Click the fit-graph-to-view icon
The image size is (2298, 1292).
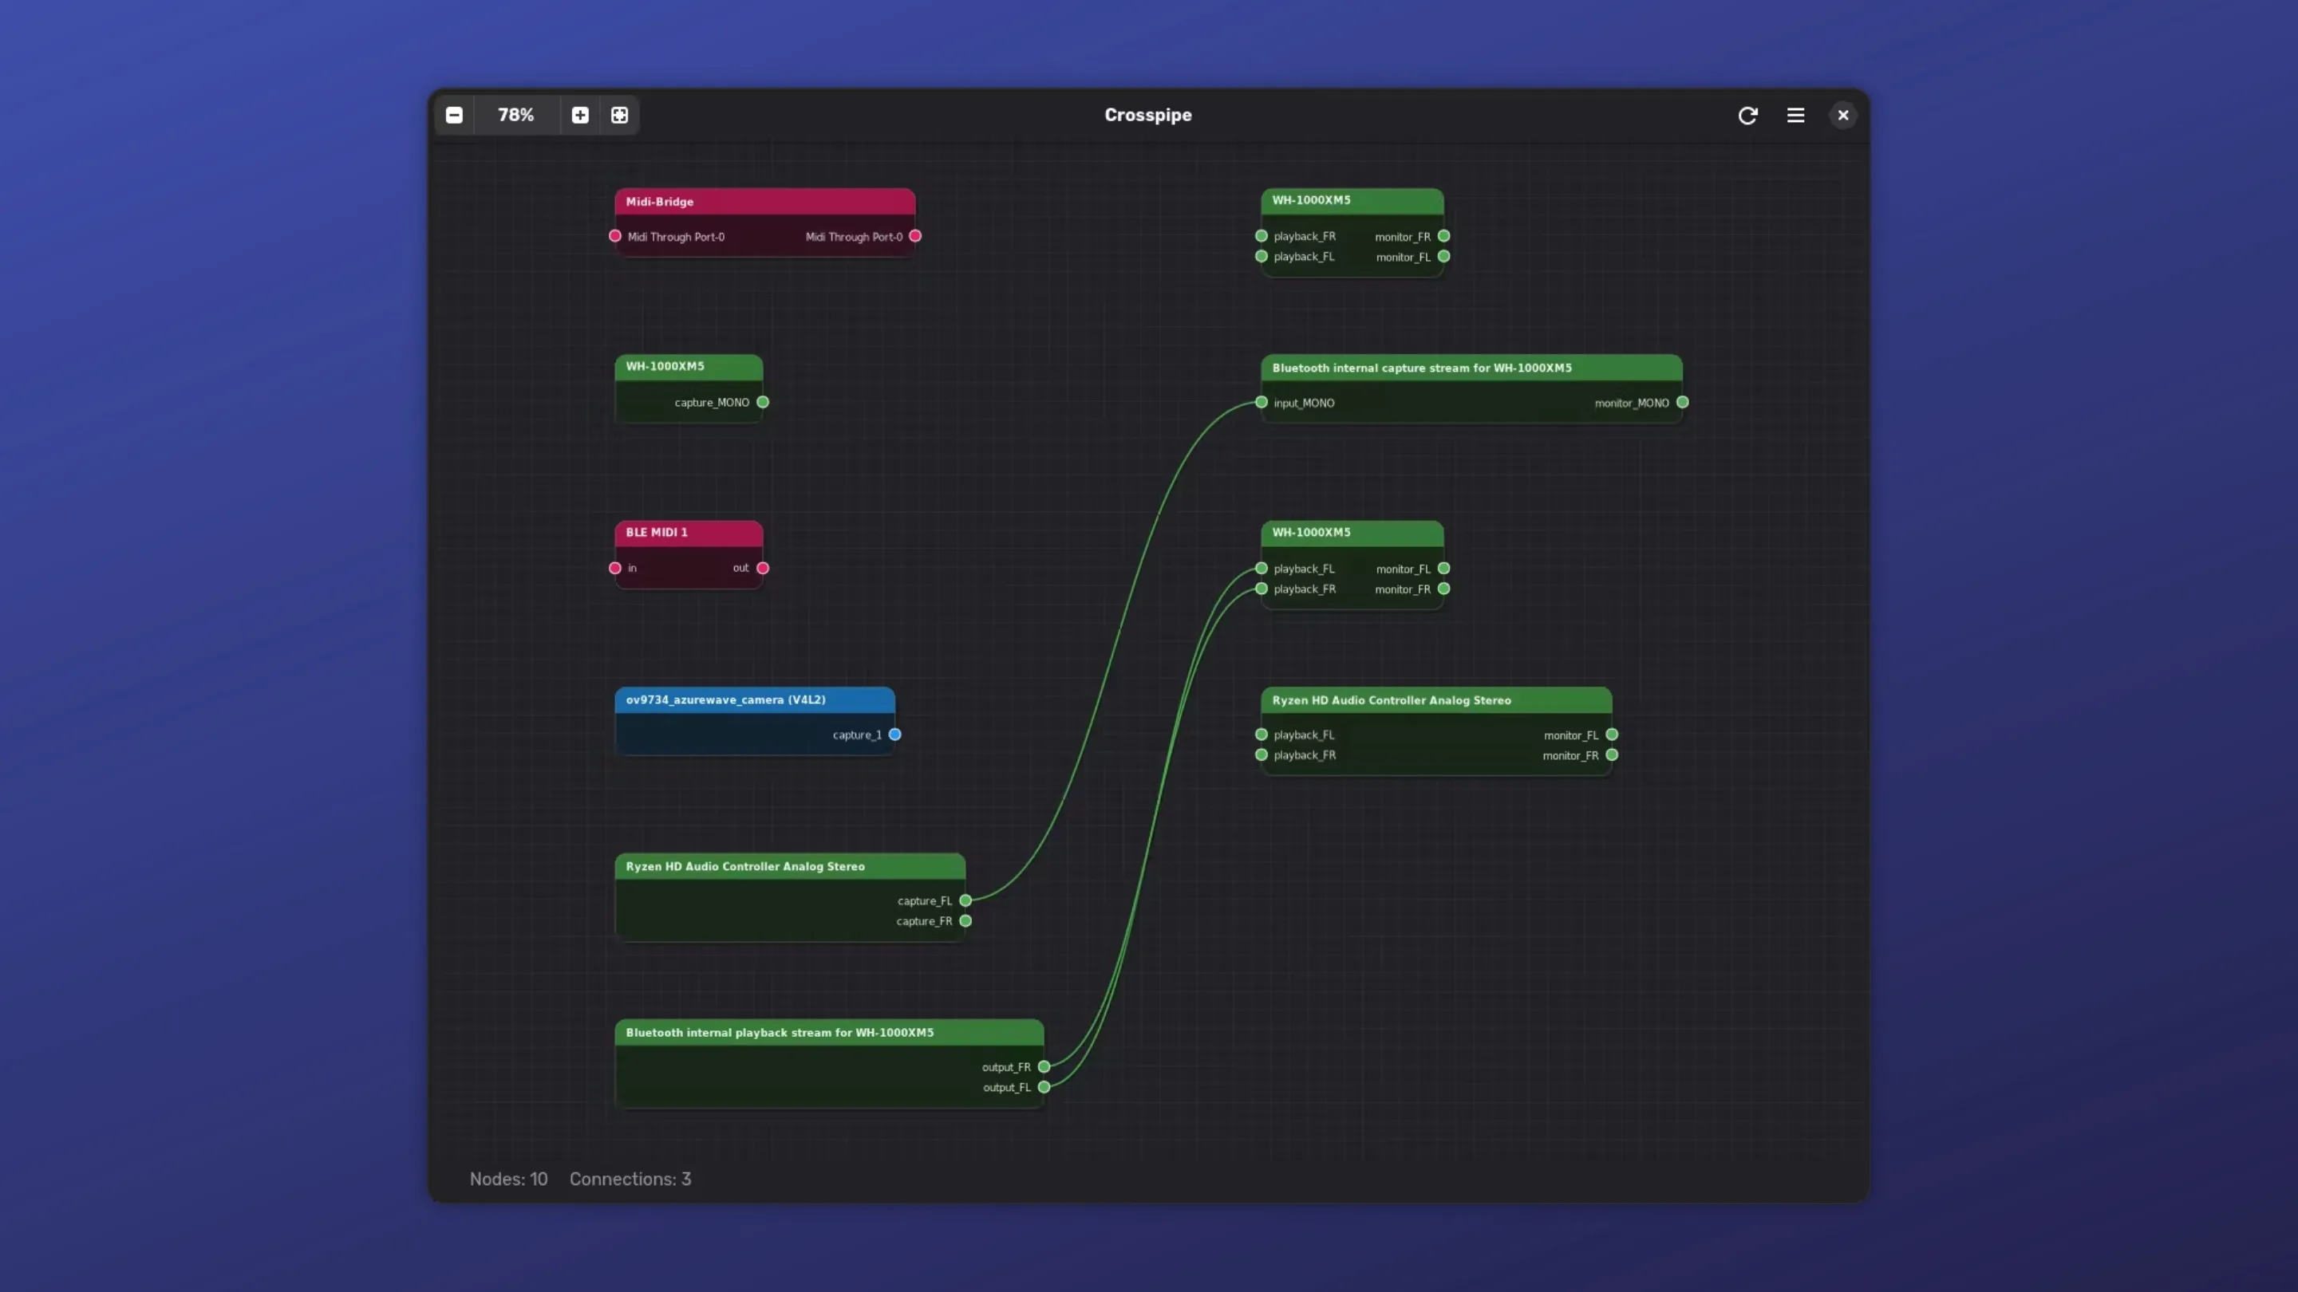618,115
